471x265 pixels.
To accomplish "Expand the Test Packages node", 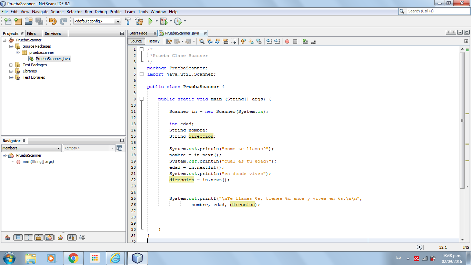I will pos(11,65).
